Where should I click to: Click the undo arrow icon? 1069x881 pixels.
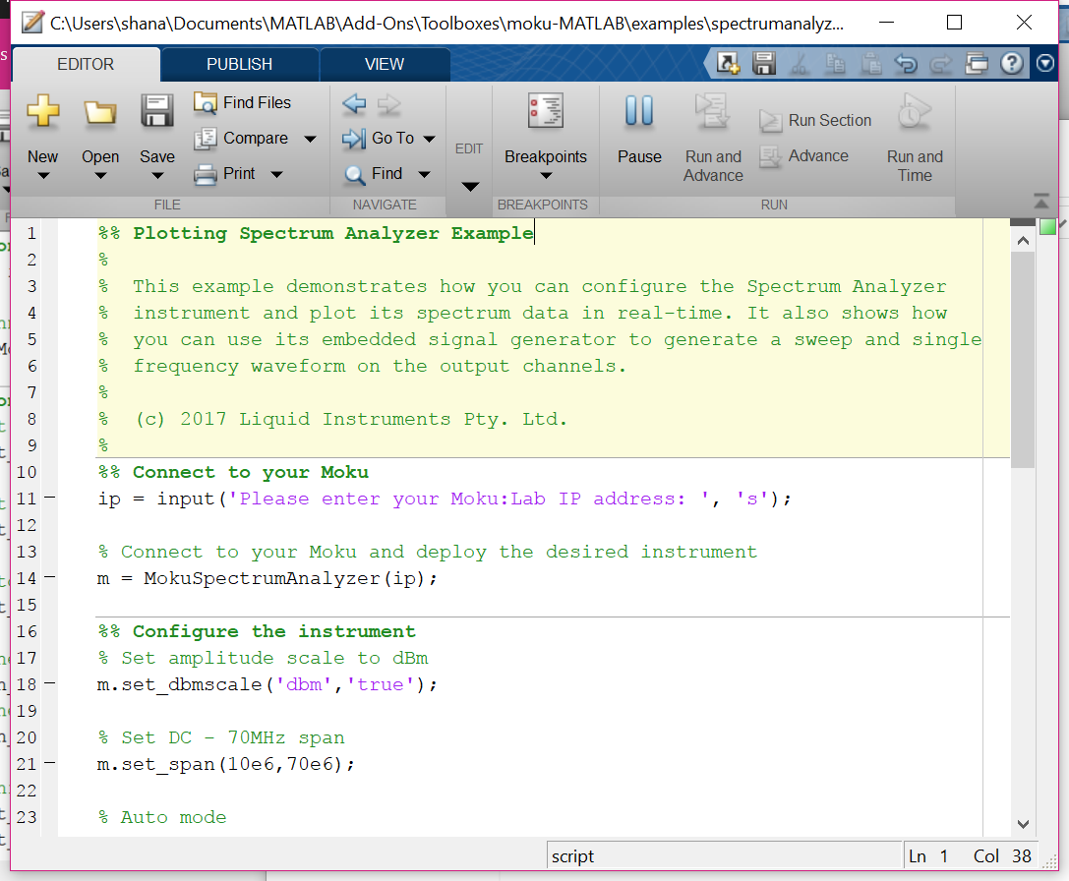(x=906, y=63)
